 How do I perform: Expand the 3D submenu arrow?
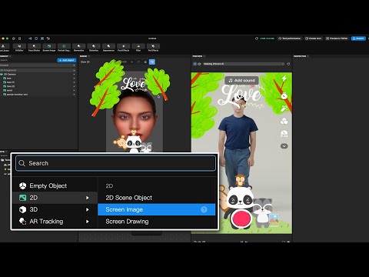pos(88,209)
